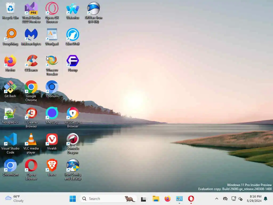Screen dimensions: 273x205
Task: Select the Vivaldi desktop shortcut
Action: click(52, 141)
